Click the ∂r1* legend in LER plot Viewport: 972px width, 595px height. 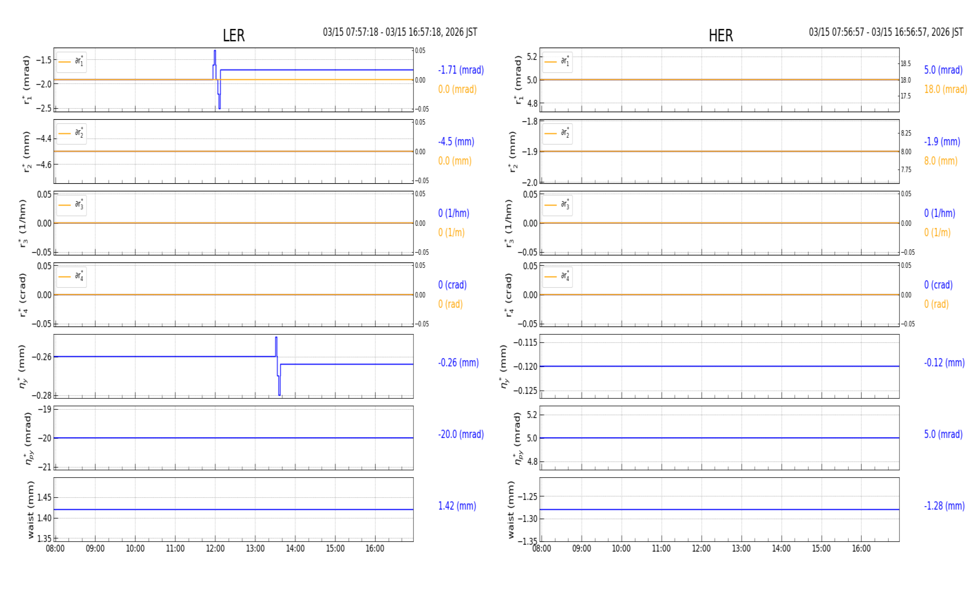click(72, 62)
